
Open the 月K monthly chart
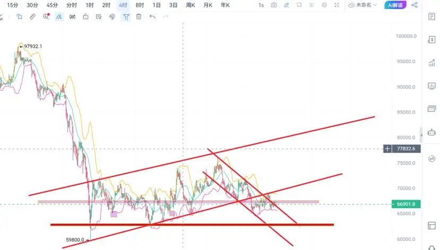click(208, 5)
